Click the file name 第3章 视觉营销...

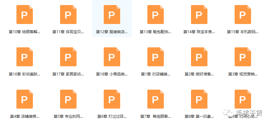(x=243, y=74)
